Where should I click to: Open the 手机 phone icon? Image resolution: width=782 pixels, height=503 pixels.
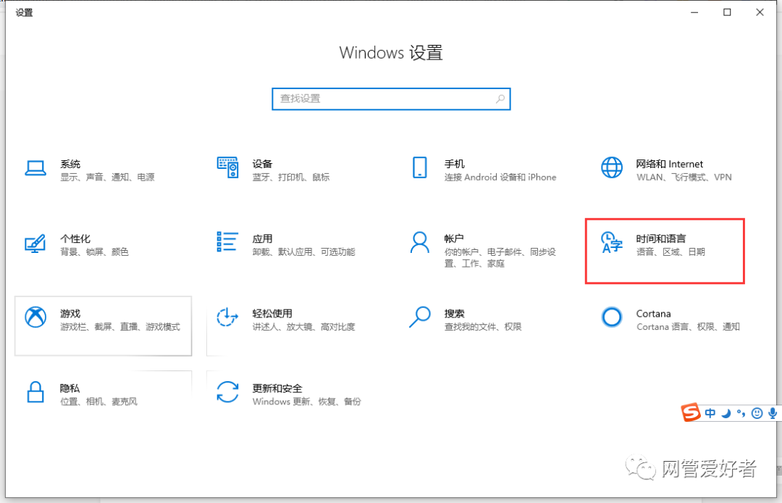tap(419, 167)
